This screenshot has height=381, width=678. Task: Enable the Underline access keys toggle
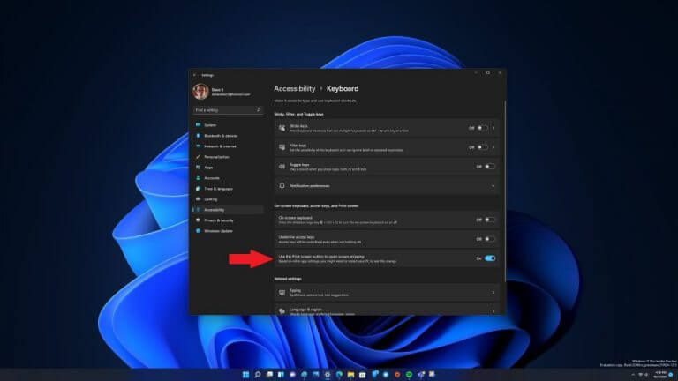click(x=490, y=239)
